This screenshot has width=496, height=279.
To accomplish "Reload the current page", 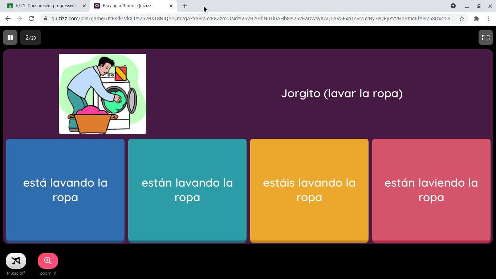I will pyautogui.click(x=31, y=19).
